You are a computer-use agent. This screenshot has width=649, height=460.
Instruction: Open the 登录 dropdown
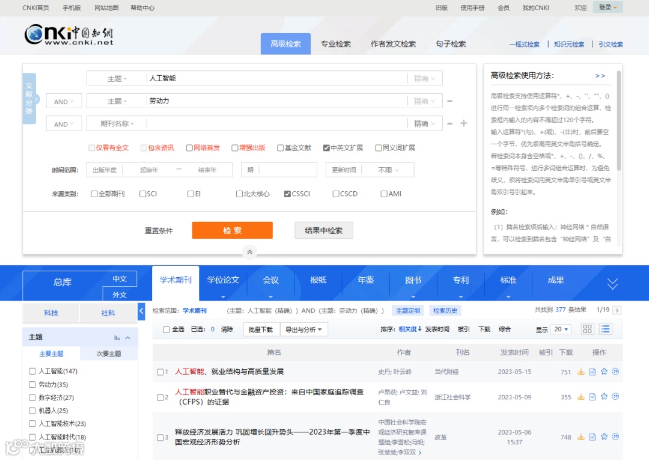click(608, 7)
